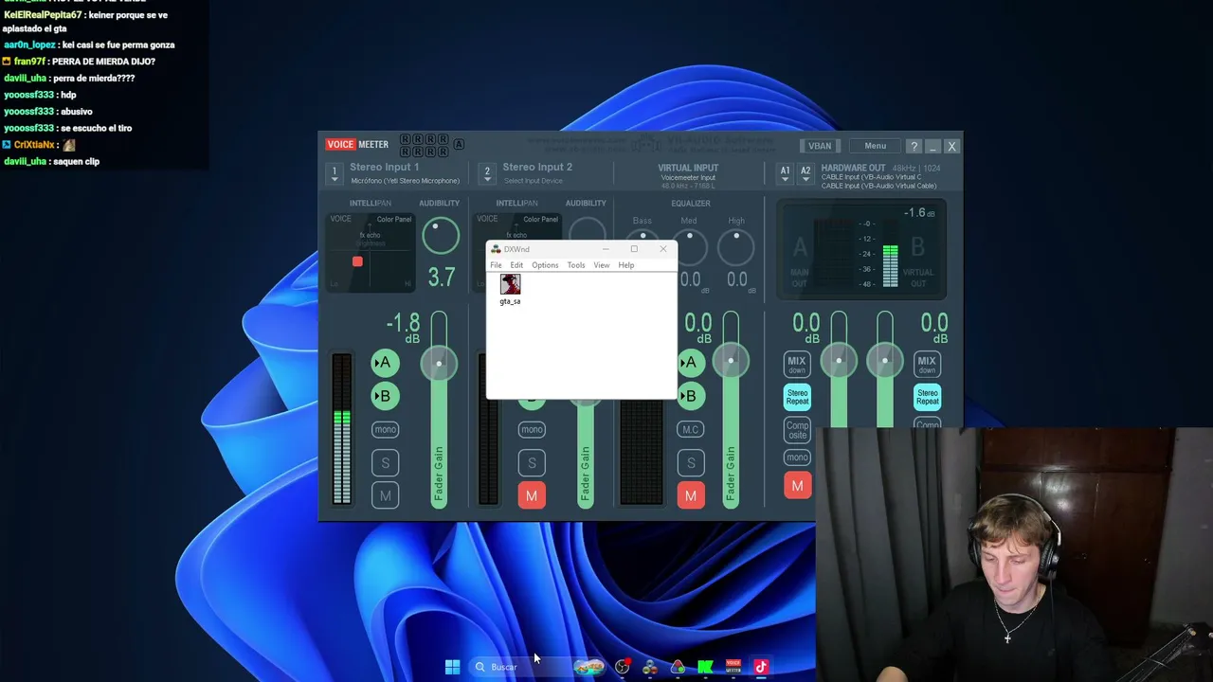Click Stereo Repeat on the A bus

coord(797,397)
